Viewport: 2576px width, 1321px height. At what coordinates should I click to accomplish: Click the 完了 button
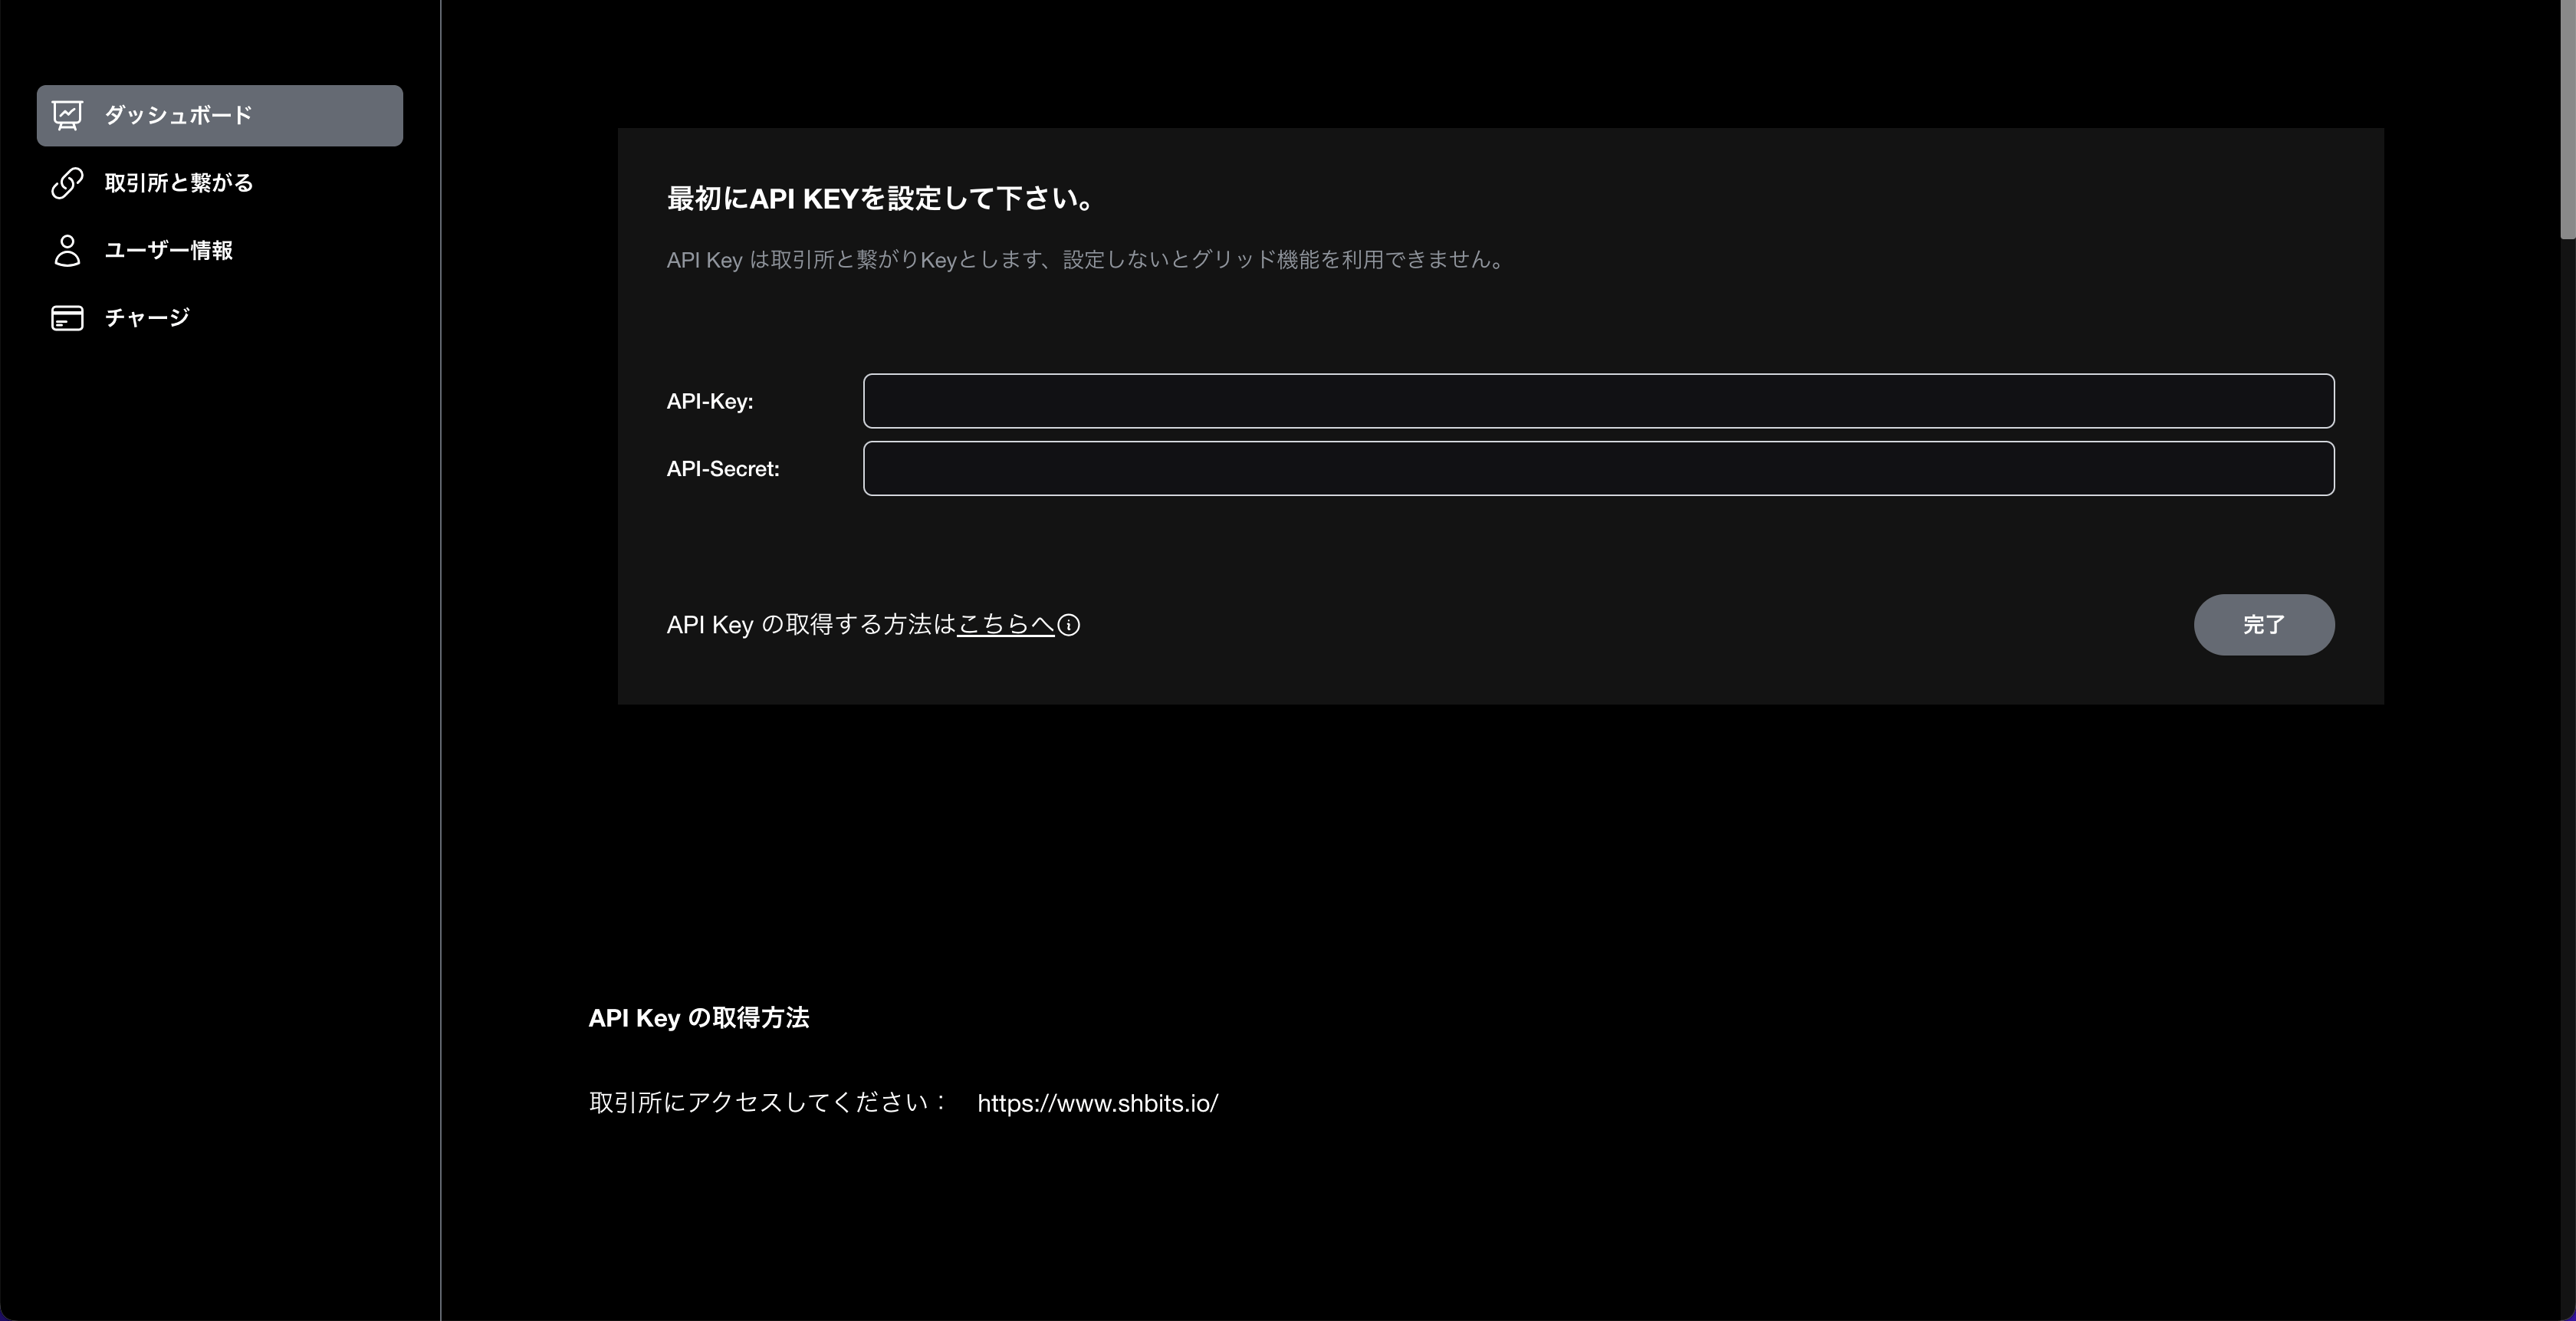click(x=2264, y=625)
